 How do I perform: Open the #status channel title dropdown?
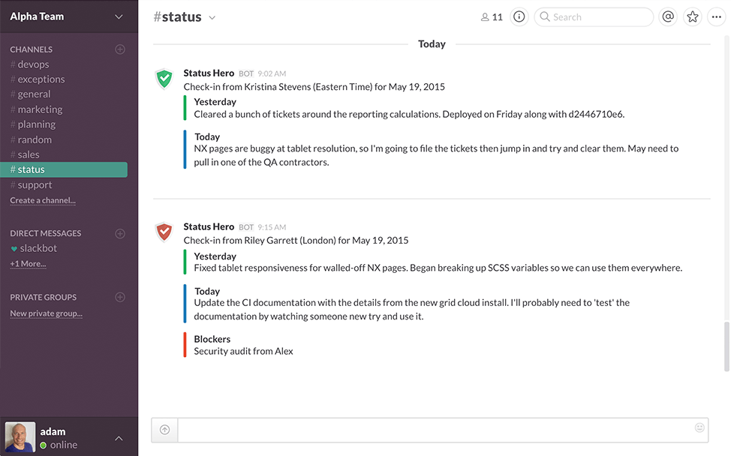[x=212, y=17]
